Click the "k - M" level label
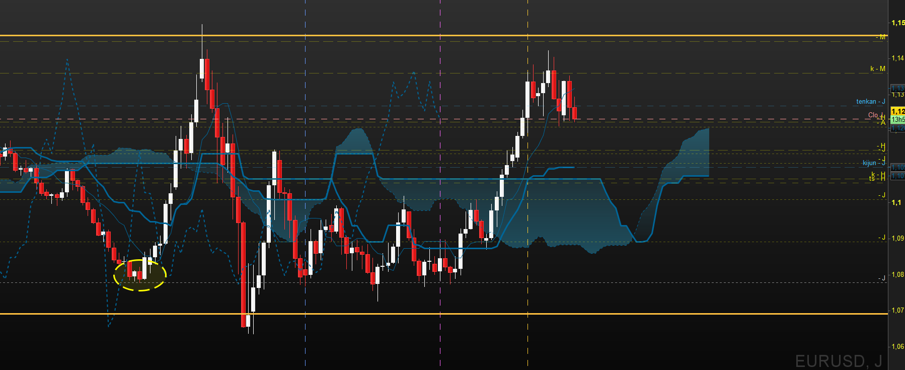 tap(878, 69)
